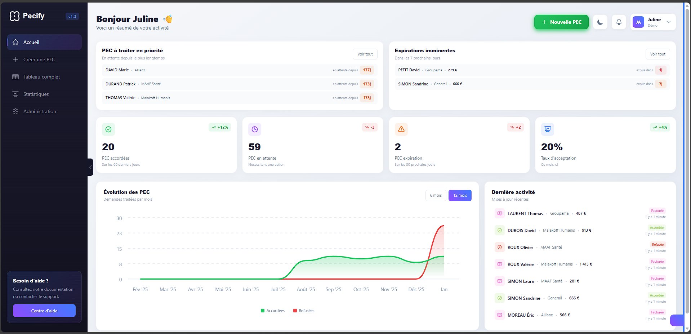Open the Juline profile dropdown
Image resolution: width=691 pixels, height=334 pixels.
point(653,22)
